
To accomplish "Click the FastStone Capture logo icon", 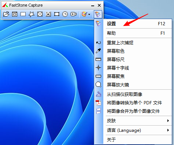I will click(x=5, y=5).
